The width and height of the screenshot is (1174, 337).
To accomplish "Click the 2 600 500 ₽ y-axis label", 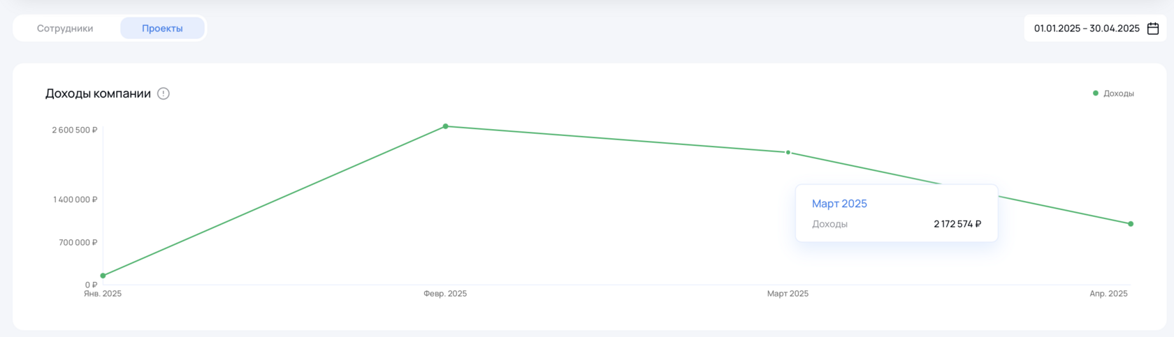I will 75,130.
